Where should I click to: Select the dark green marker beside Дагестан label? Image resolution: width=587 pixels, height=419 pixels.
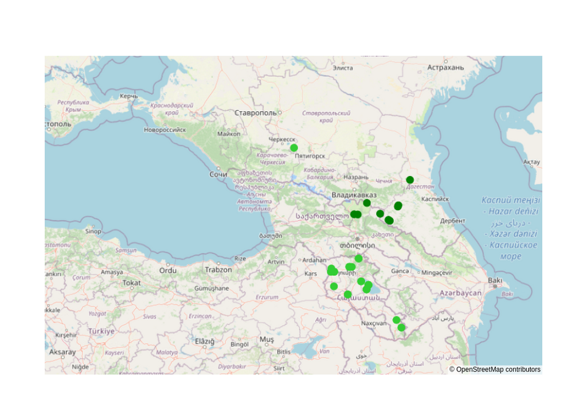tap(410, 180)
